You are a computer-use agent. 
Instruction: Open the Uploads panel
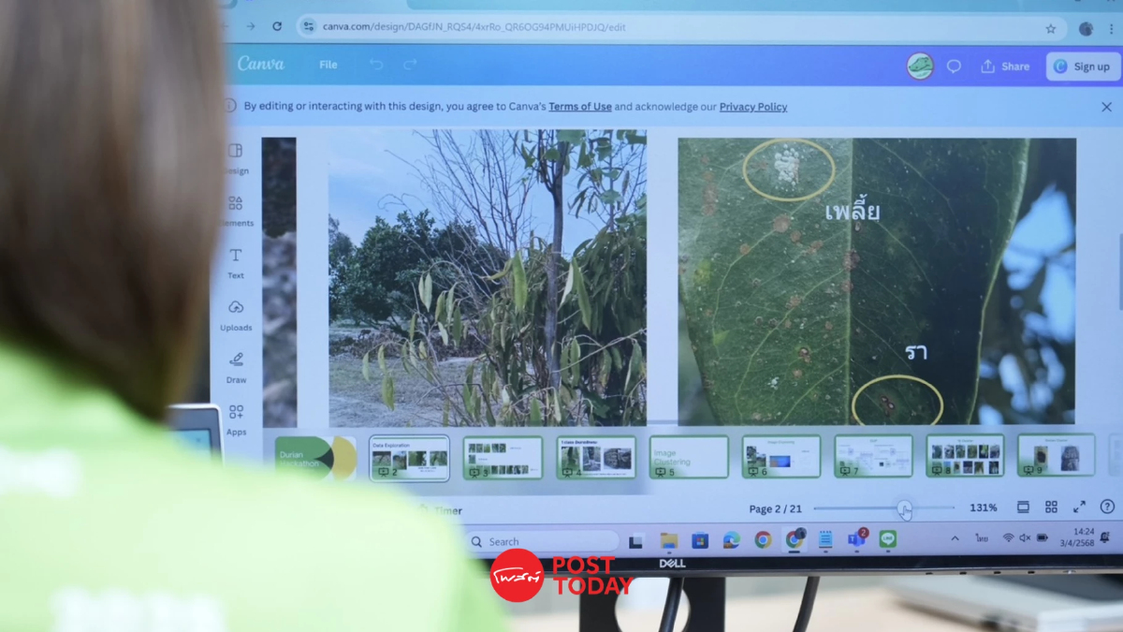tap(236, 316)
